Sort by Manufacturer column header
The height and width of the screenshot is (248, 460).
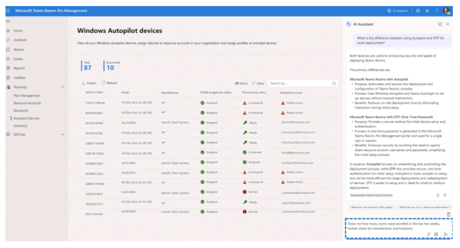170,92
